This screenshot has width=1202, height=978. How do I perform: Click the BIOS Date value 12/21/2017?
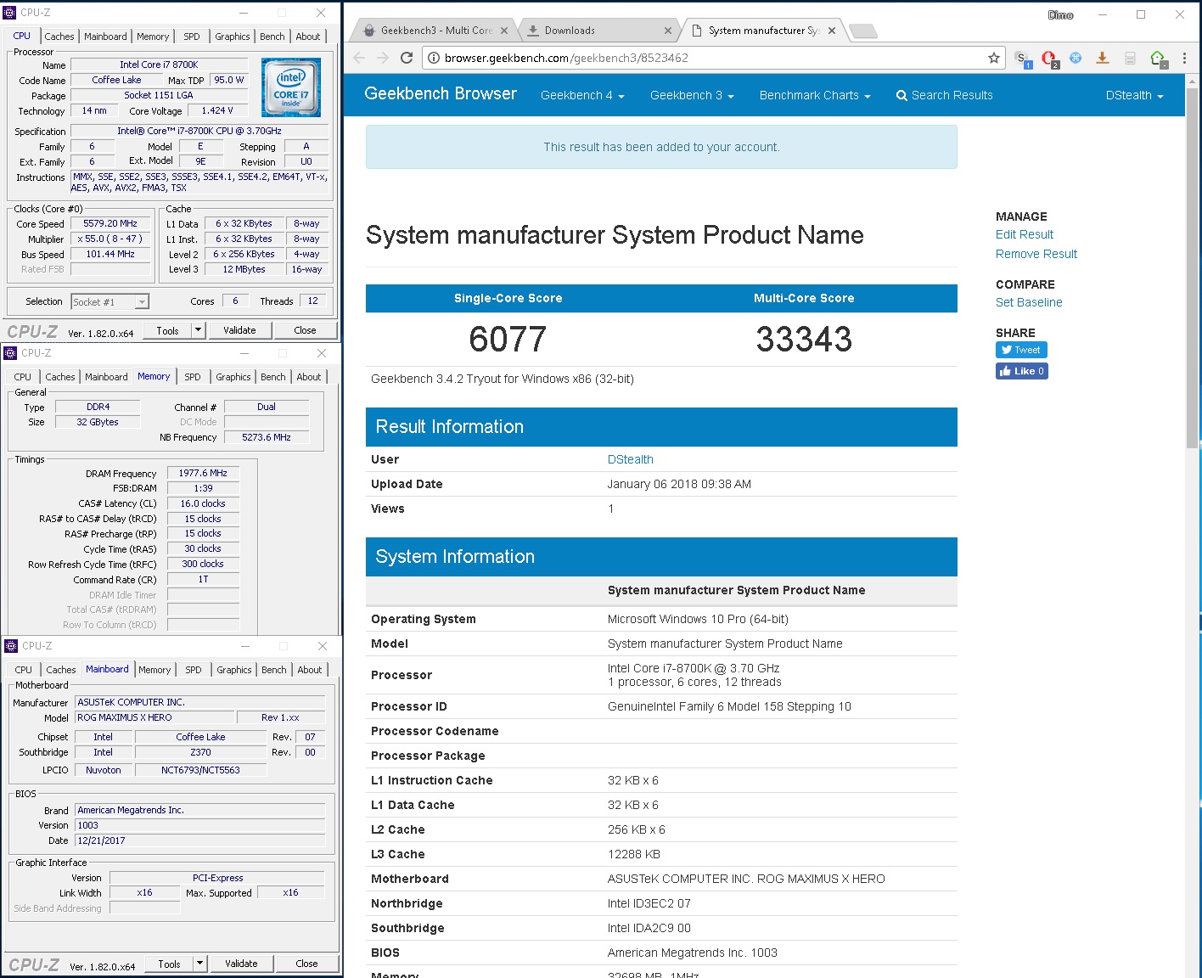pyautogui.click(x=199, y=840)
